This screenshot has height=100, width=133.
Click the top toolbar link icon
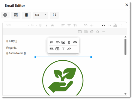coord(37,15)
